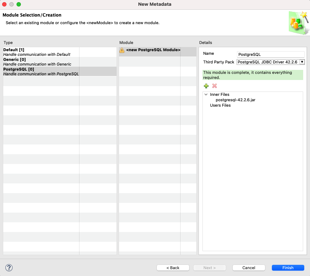Viewport: 310px width, 276px height.
Task: Click the Module column header
Action: (x=126, y=43)
